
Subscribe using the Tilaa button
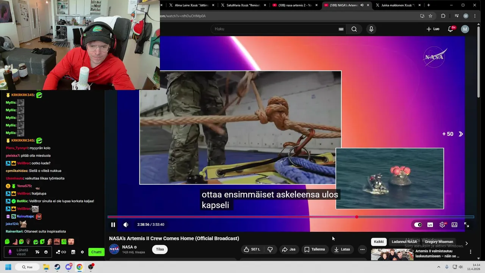pos(160,249)
